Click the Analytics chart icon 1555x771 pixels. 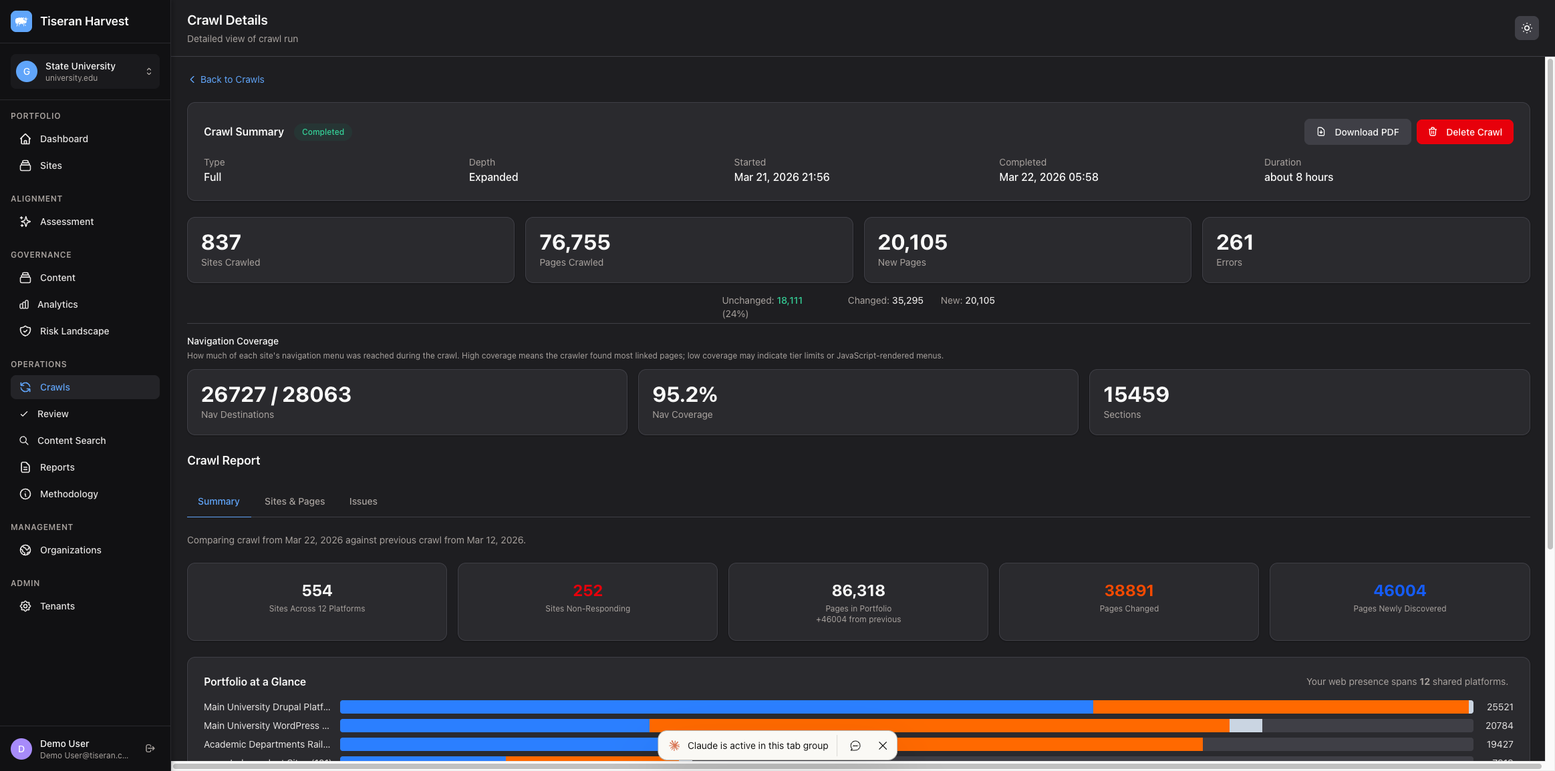click(25, 304)
